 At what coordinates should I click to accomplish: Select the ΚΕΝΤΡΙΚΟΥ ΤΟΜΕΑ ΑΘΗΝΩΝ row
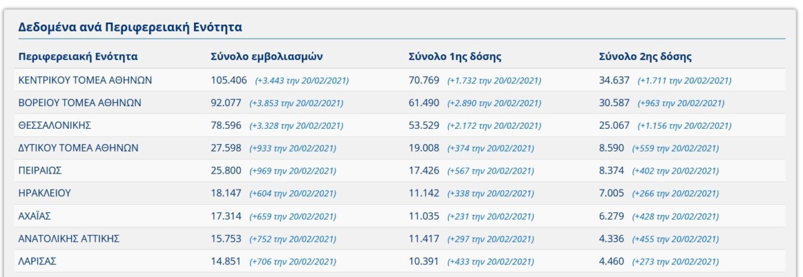pyautogui.click(x=401, y=80)
